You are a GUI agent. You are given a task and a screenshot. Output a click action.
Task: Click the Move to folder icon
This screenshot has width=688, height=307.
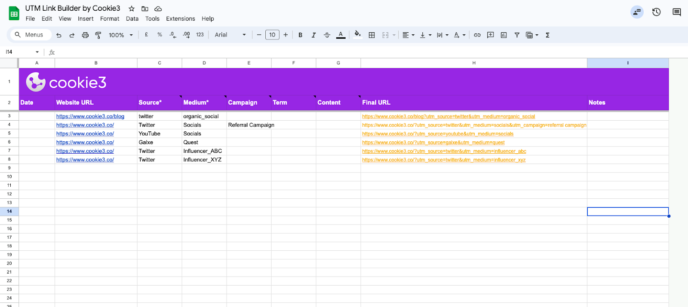[145, 9]
